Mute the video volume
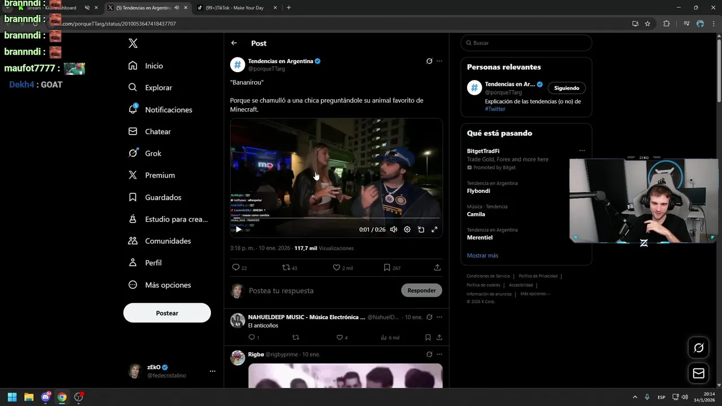Viewport: 722px width, 406px height. pos(394,230)
